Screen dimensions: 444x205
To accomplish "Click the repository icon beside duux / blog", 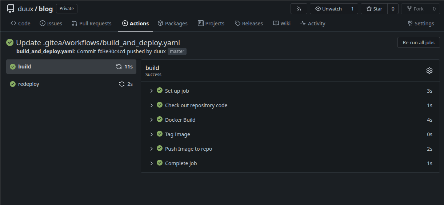I will (11, 9).
